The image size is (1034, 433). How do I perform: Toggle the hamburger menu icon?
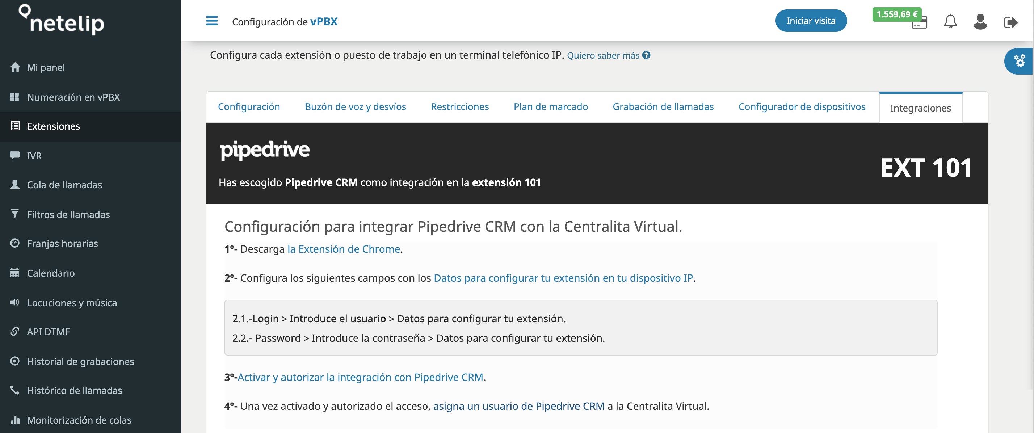click(x=211, y=21)
